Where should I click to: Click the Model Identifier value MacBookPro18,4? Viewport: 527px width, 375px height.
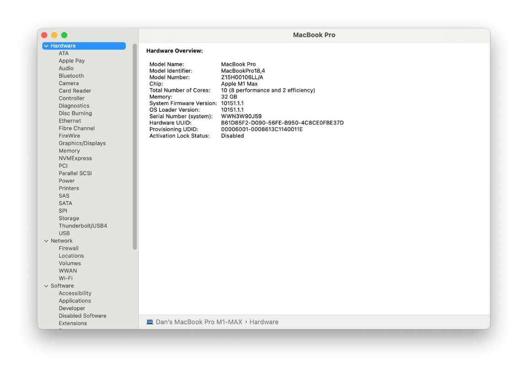tap(243, 71)
